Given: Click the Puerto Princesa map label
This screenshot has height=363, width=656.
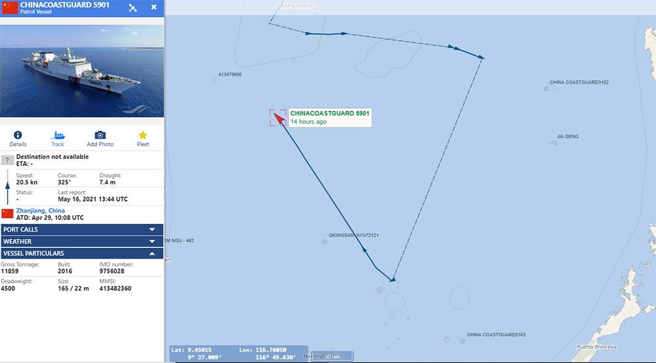Looking at the screenshot, I should pos(596,347).
